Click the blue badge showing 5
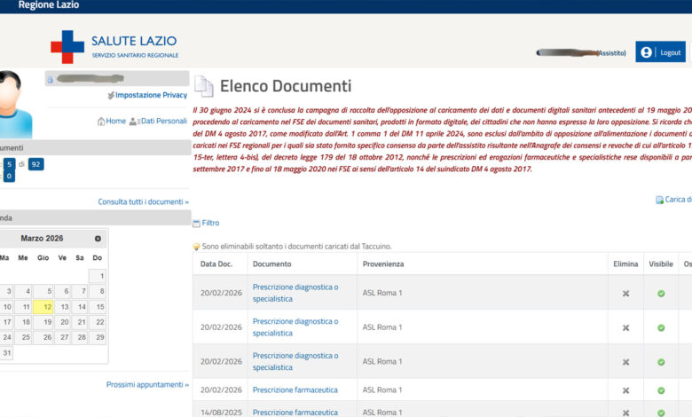The image size is (692, 417). pos(9,165)
